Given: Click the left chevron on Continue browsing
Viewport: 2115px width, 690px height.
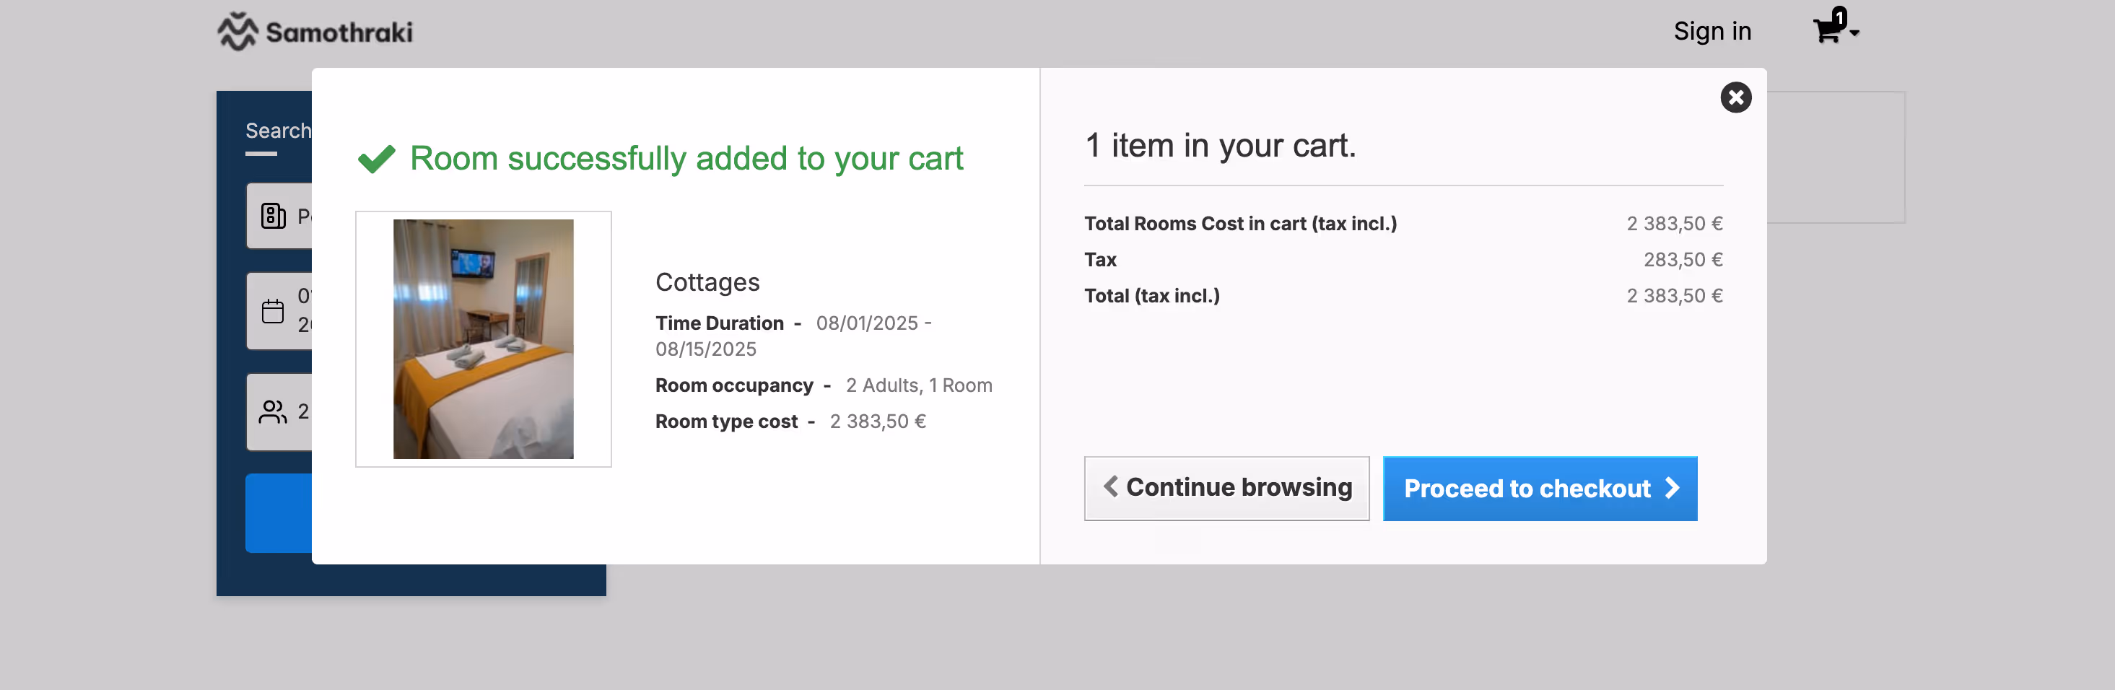Looking at the screenshot, I should tap(1111, 486).
